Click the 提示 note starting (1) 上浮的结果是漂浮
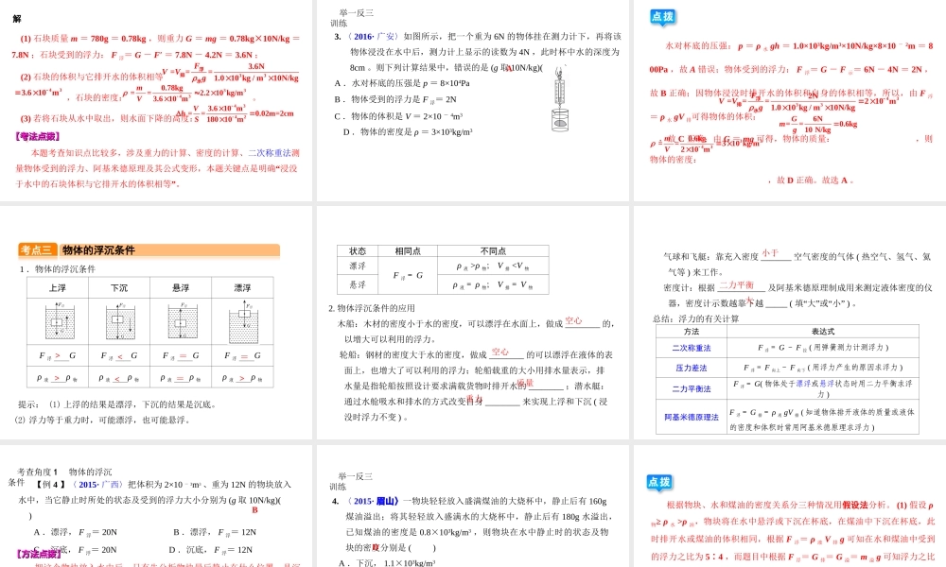 tap(117, 404)
